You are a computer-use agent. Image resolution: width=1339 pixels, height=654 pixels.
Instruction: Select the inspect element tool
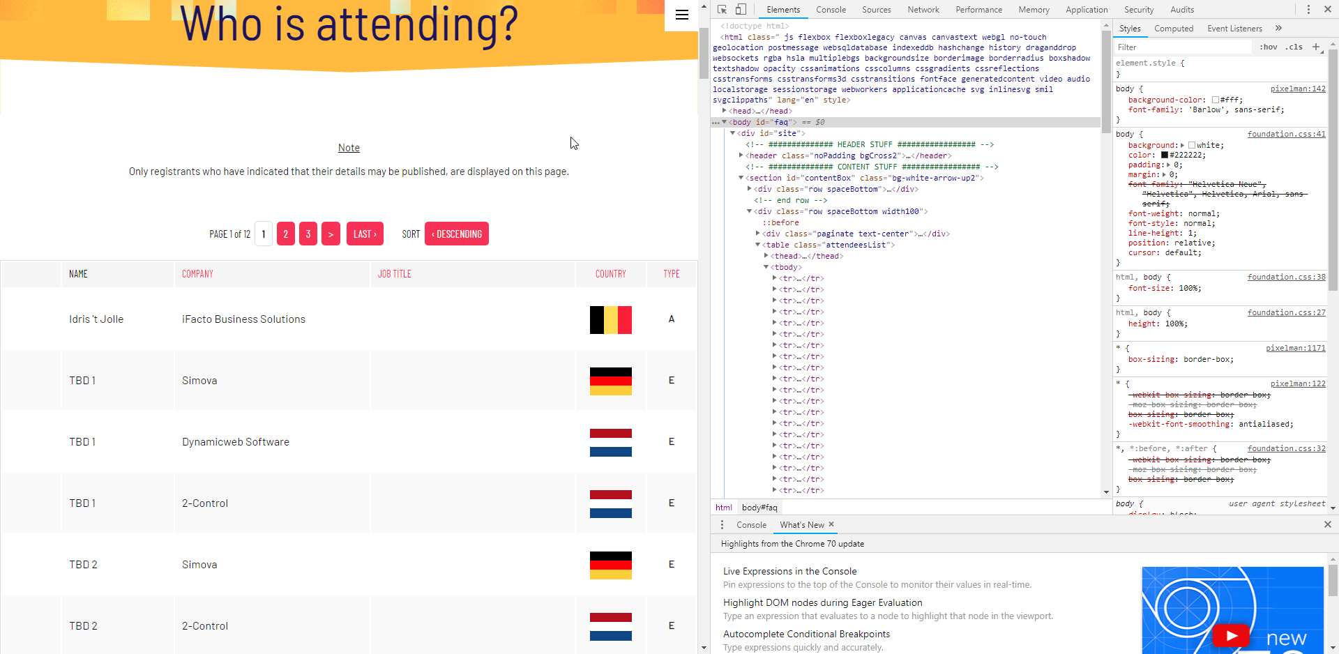click(722, 9)
